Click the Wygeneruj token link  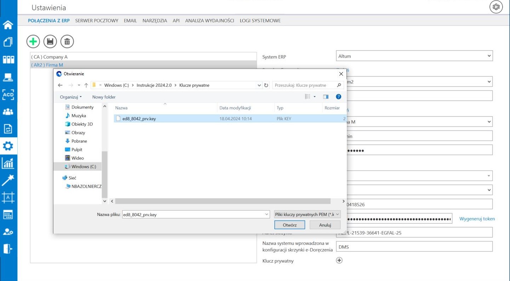click(477, 219)
